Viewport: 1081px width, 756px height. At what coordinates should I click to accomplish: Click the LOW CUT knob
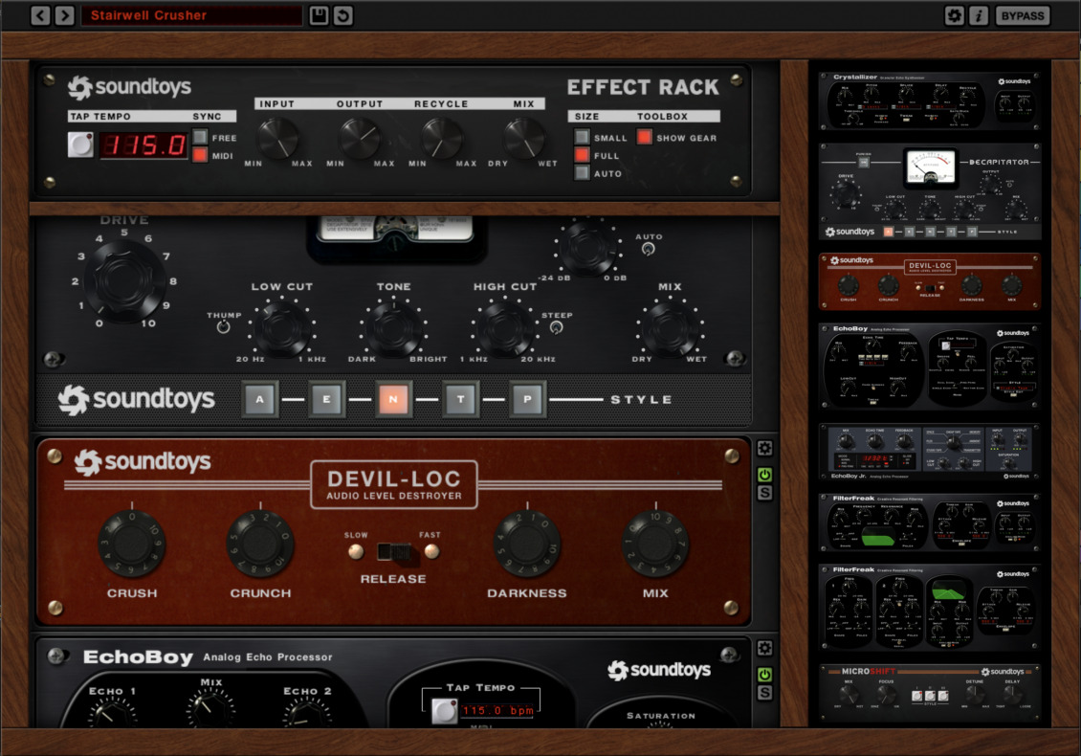pos(281,328)
